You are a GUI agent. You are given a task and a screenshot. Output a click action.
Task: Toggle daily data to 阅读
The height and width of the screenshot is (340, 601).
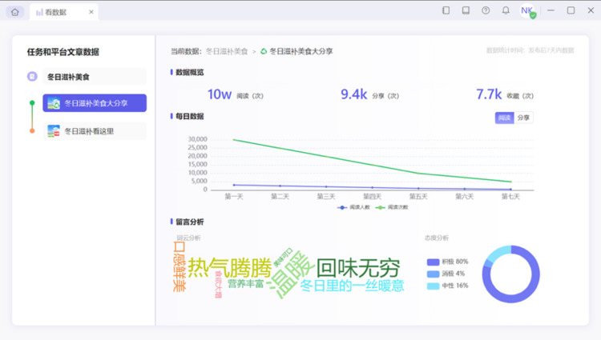click(x=504, y=118)
